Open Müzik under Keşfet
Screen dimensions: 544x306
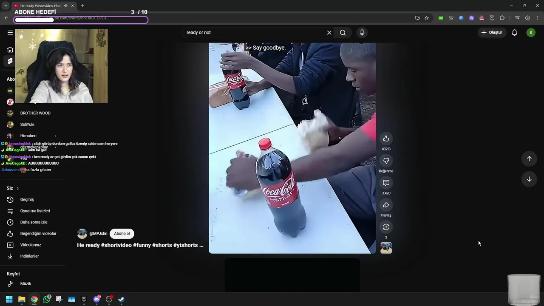coord(32,283)
